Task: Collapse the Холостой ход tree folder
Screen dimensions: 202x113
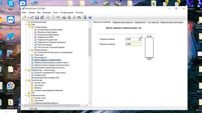Action: (26, 80)
